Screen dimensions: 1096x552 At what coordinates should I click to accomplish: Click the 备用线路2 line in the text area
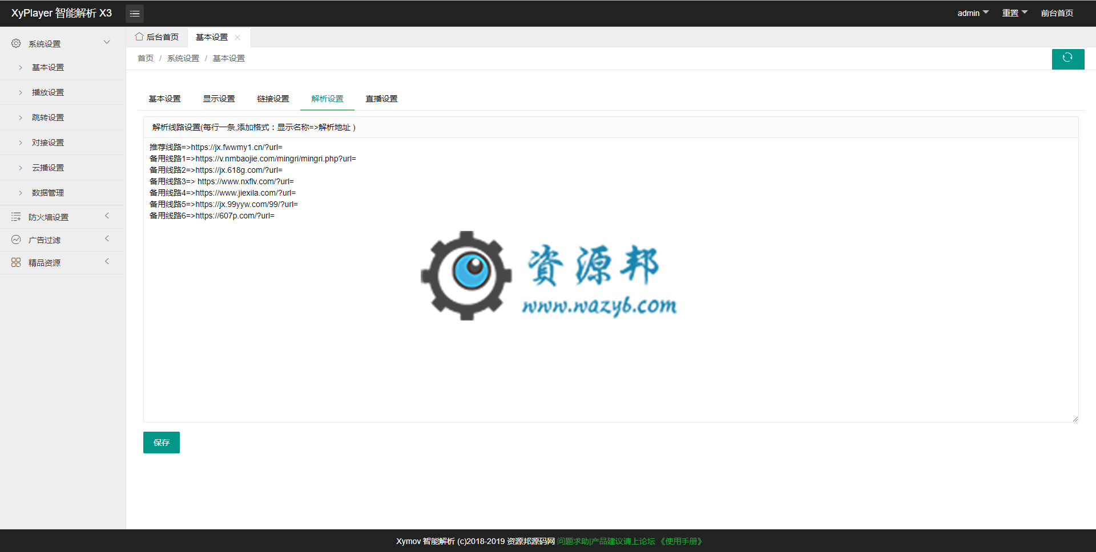pos(216,170)
